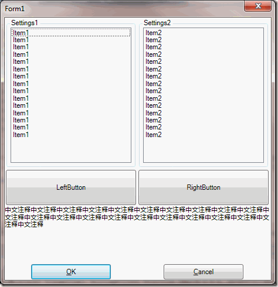The height and width of the screenshot is (287, 278).
Task: Click the OK button
Action: click(x=71, y=272)
